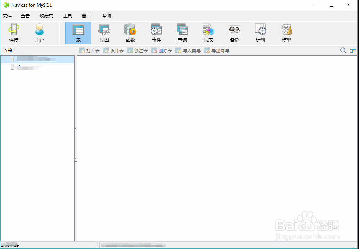
Task: Show 函数 (Function) objects
Action: (130, 33)
